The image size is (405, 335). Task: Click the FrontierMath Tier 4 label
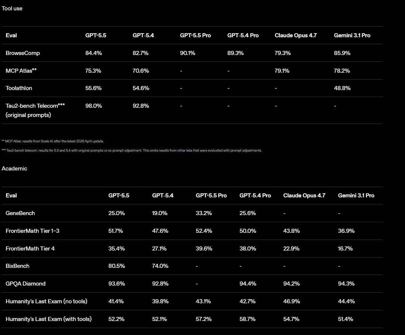pyautogui.click(x=30, y=249)
